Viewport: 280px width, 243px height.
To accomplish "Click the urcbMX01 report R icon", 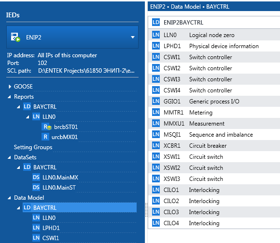I will click(45, 137).
